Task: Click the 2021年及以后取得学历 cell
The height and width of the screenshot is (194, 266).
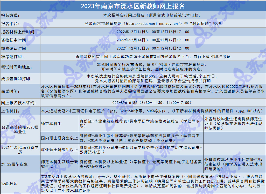Action: click(20, 150)
